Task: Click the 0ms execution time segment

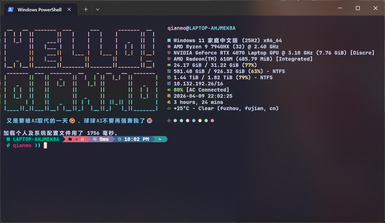Action: [101, 139]
